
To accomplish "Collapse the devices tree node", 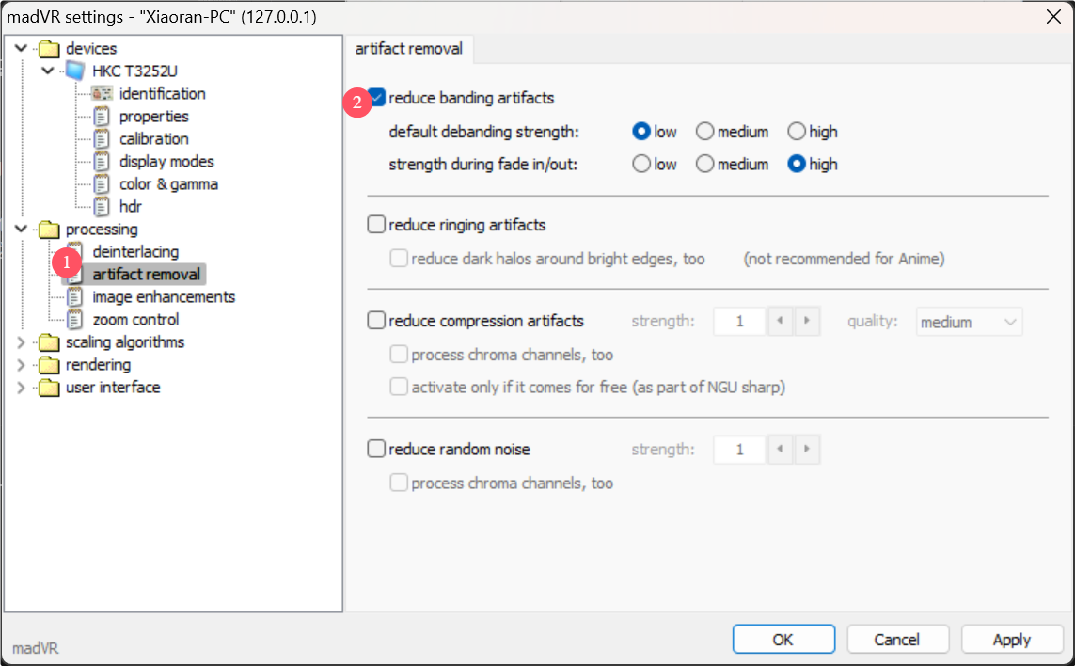I will coord(22,49).
